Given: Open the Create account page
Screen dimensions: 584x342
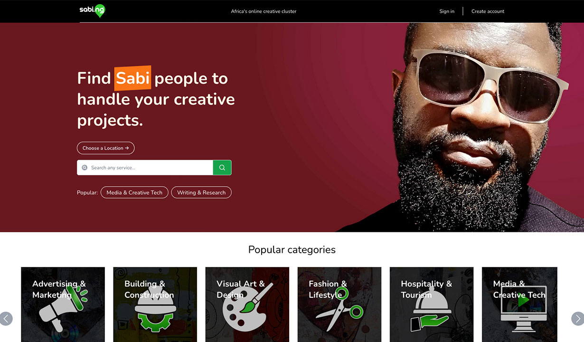Looking at the screenshot, I should click(488, 11).
